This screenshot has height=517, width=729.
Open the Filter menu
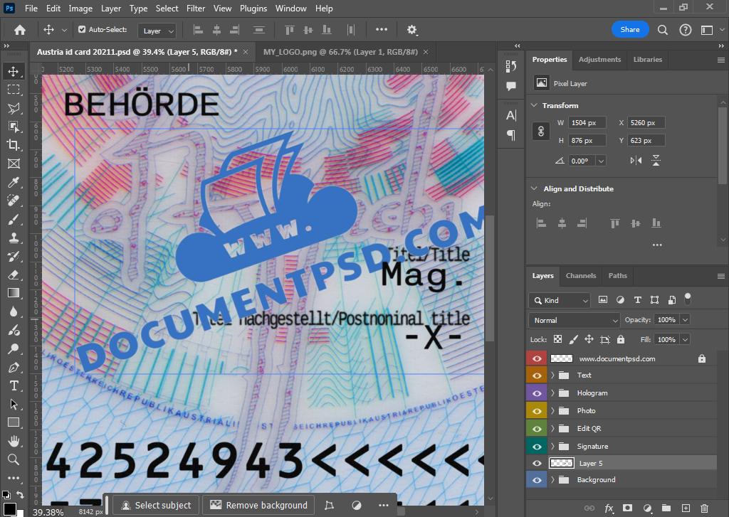click(x=196, y=9)
